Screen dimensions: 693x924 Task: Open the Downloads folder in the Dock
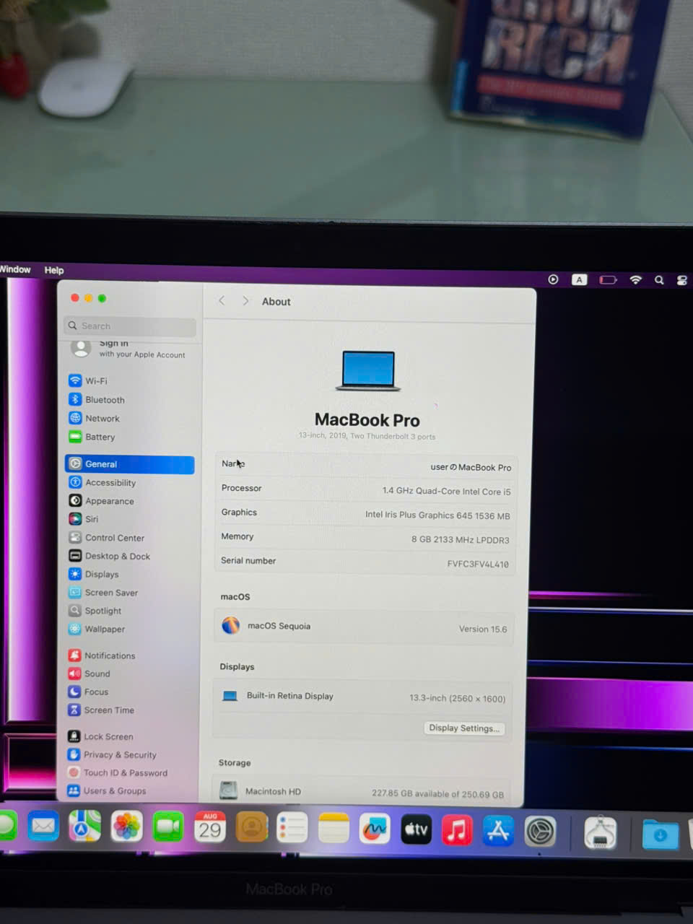pyautogui.click(x=661, y=835)
